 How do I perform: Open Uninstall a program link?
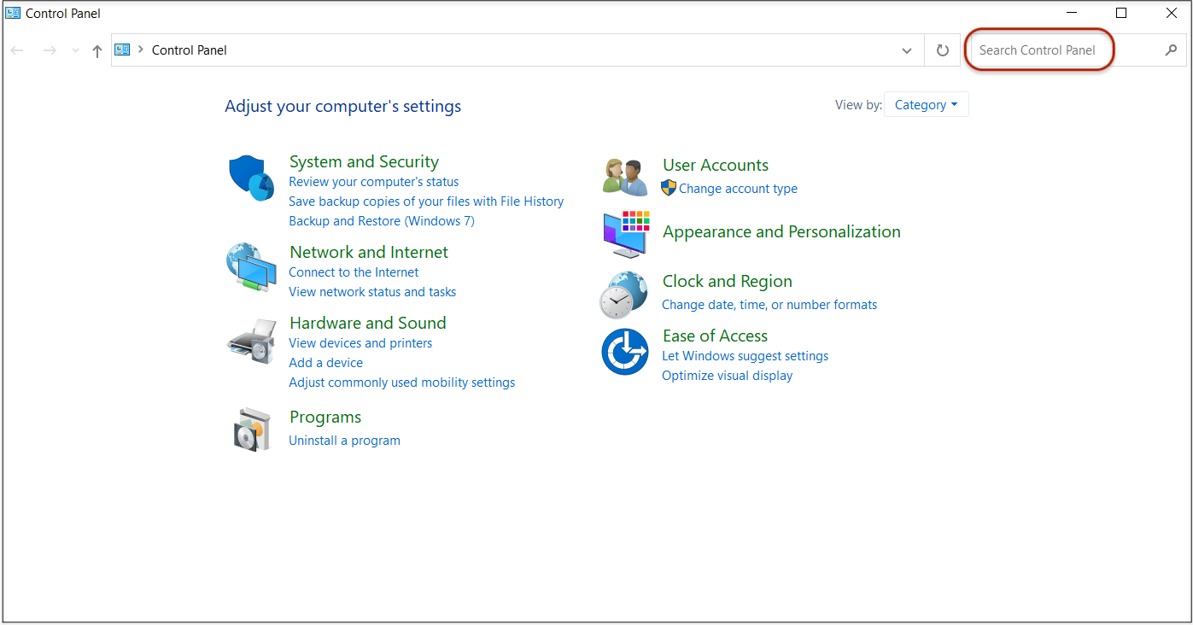coord(344,440)
